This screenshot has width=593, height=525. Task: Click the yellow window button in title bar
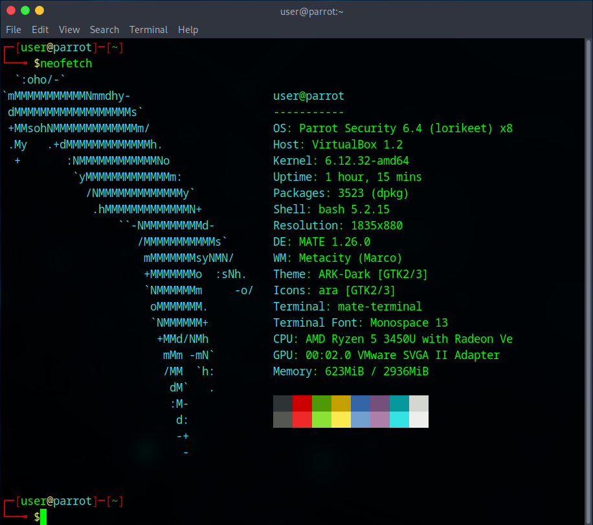coord(39,10)
